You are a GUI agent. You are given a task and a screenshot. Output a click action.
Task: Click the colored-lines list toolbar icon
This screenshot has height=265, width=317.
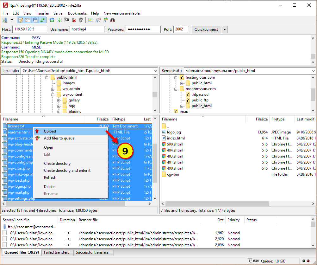[x=91, y=20]
